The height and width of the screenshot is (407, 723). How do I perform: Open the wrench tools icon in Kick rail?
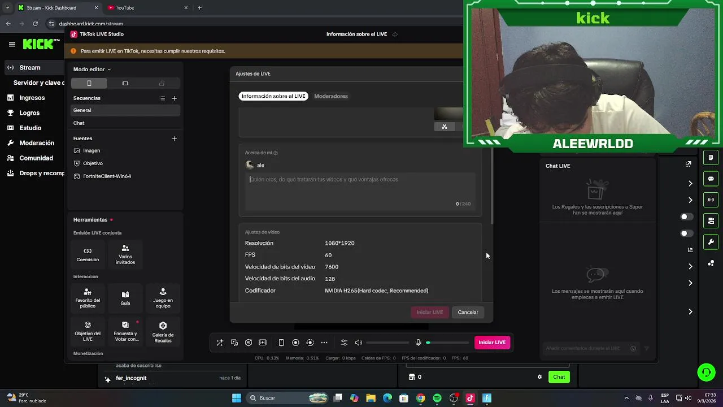(711, 242)
